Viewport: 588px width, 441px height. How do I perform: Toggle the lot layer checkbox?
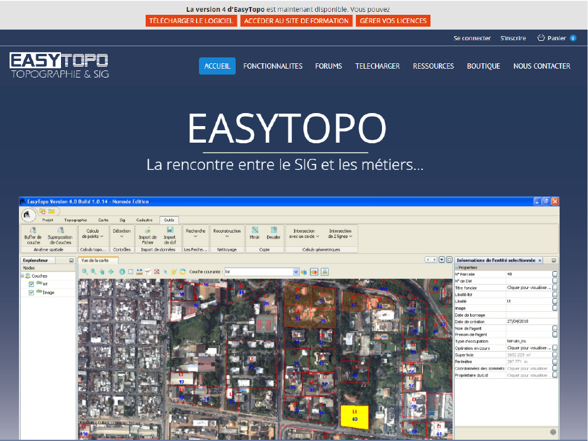31,284
